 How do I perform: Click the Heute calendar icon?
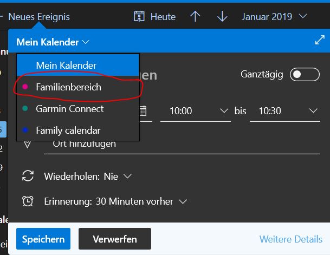pos(139,16)
